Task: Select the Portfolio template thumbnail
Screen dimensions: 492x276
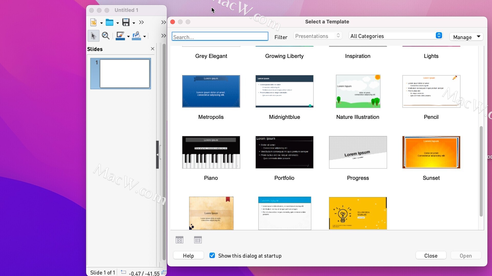Action: click(284, 152)
